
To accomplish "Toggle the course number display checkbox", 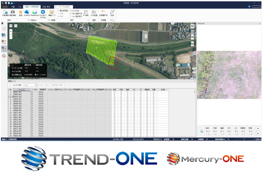I will [x=71, y=16].
